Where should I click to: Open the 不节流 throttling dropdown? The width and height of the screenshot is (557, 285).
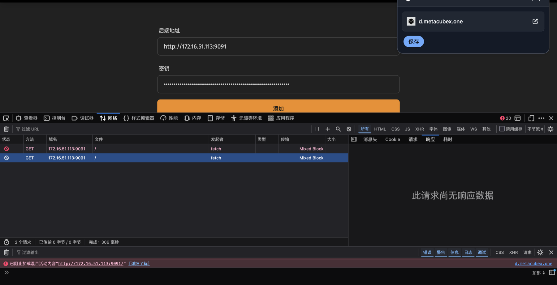click(535, 129)
